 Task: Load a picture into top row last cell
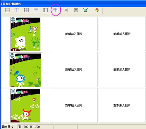coord(122,34)
